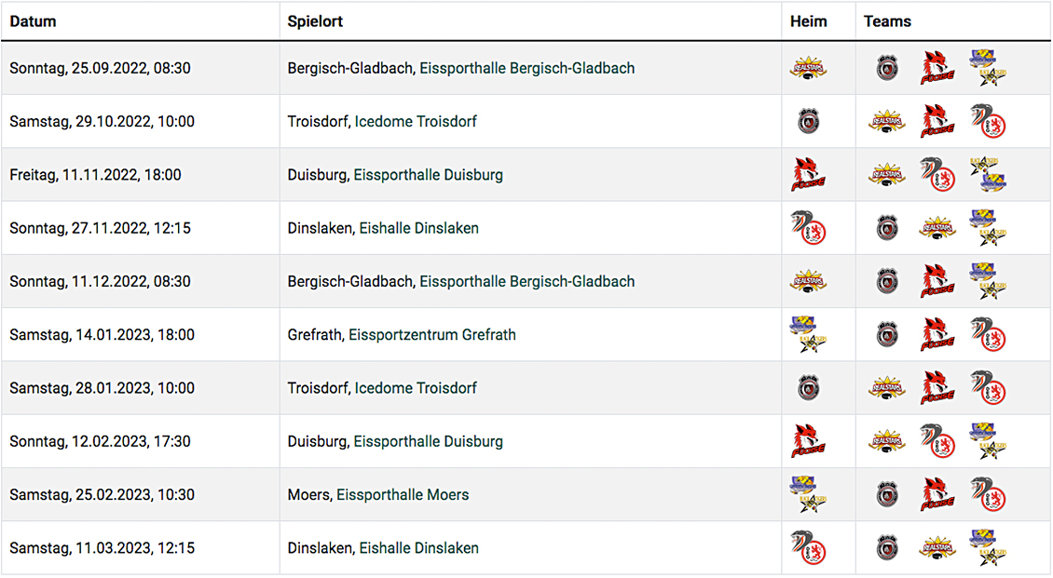1053x578 pixels.
Task: Open Eissporthalle Moers link
Action: (x=403, y=495)
